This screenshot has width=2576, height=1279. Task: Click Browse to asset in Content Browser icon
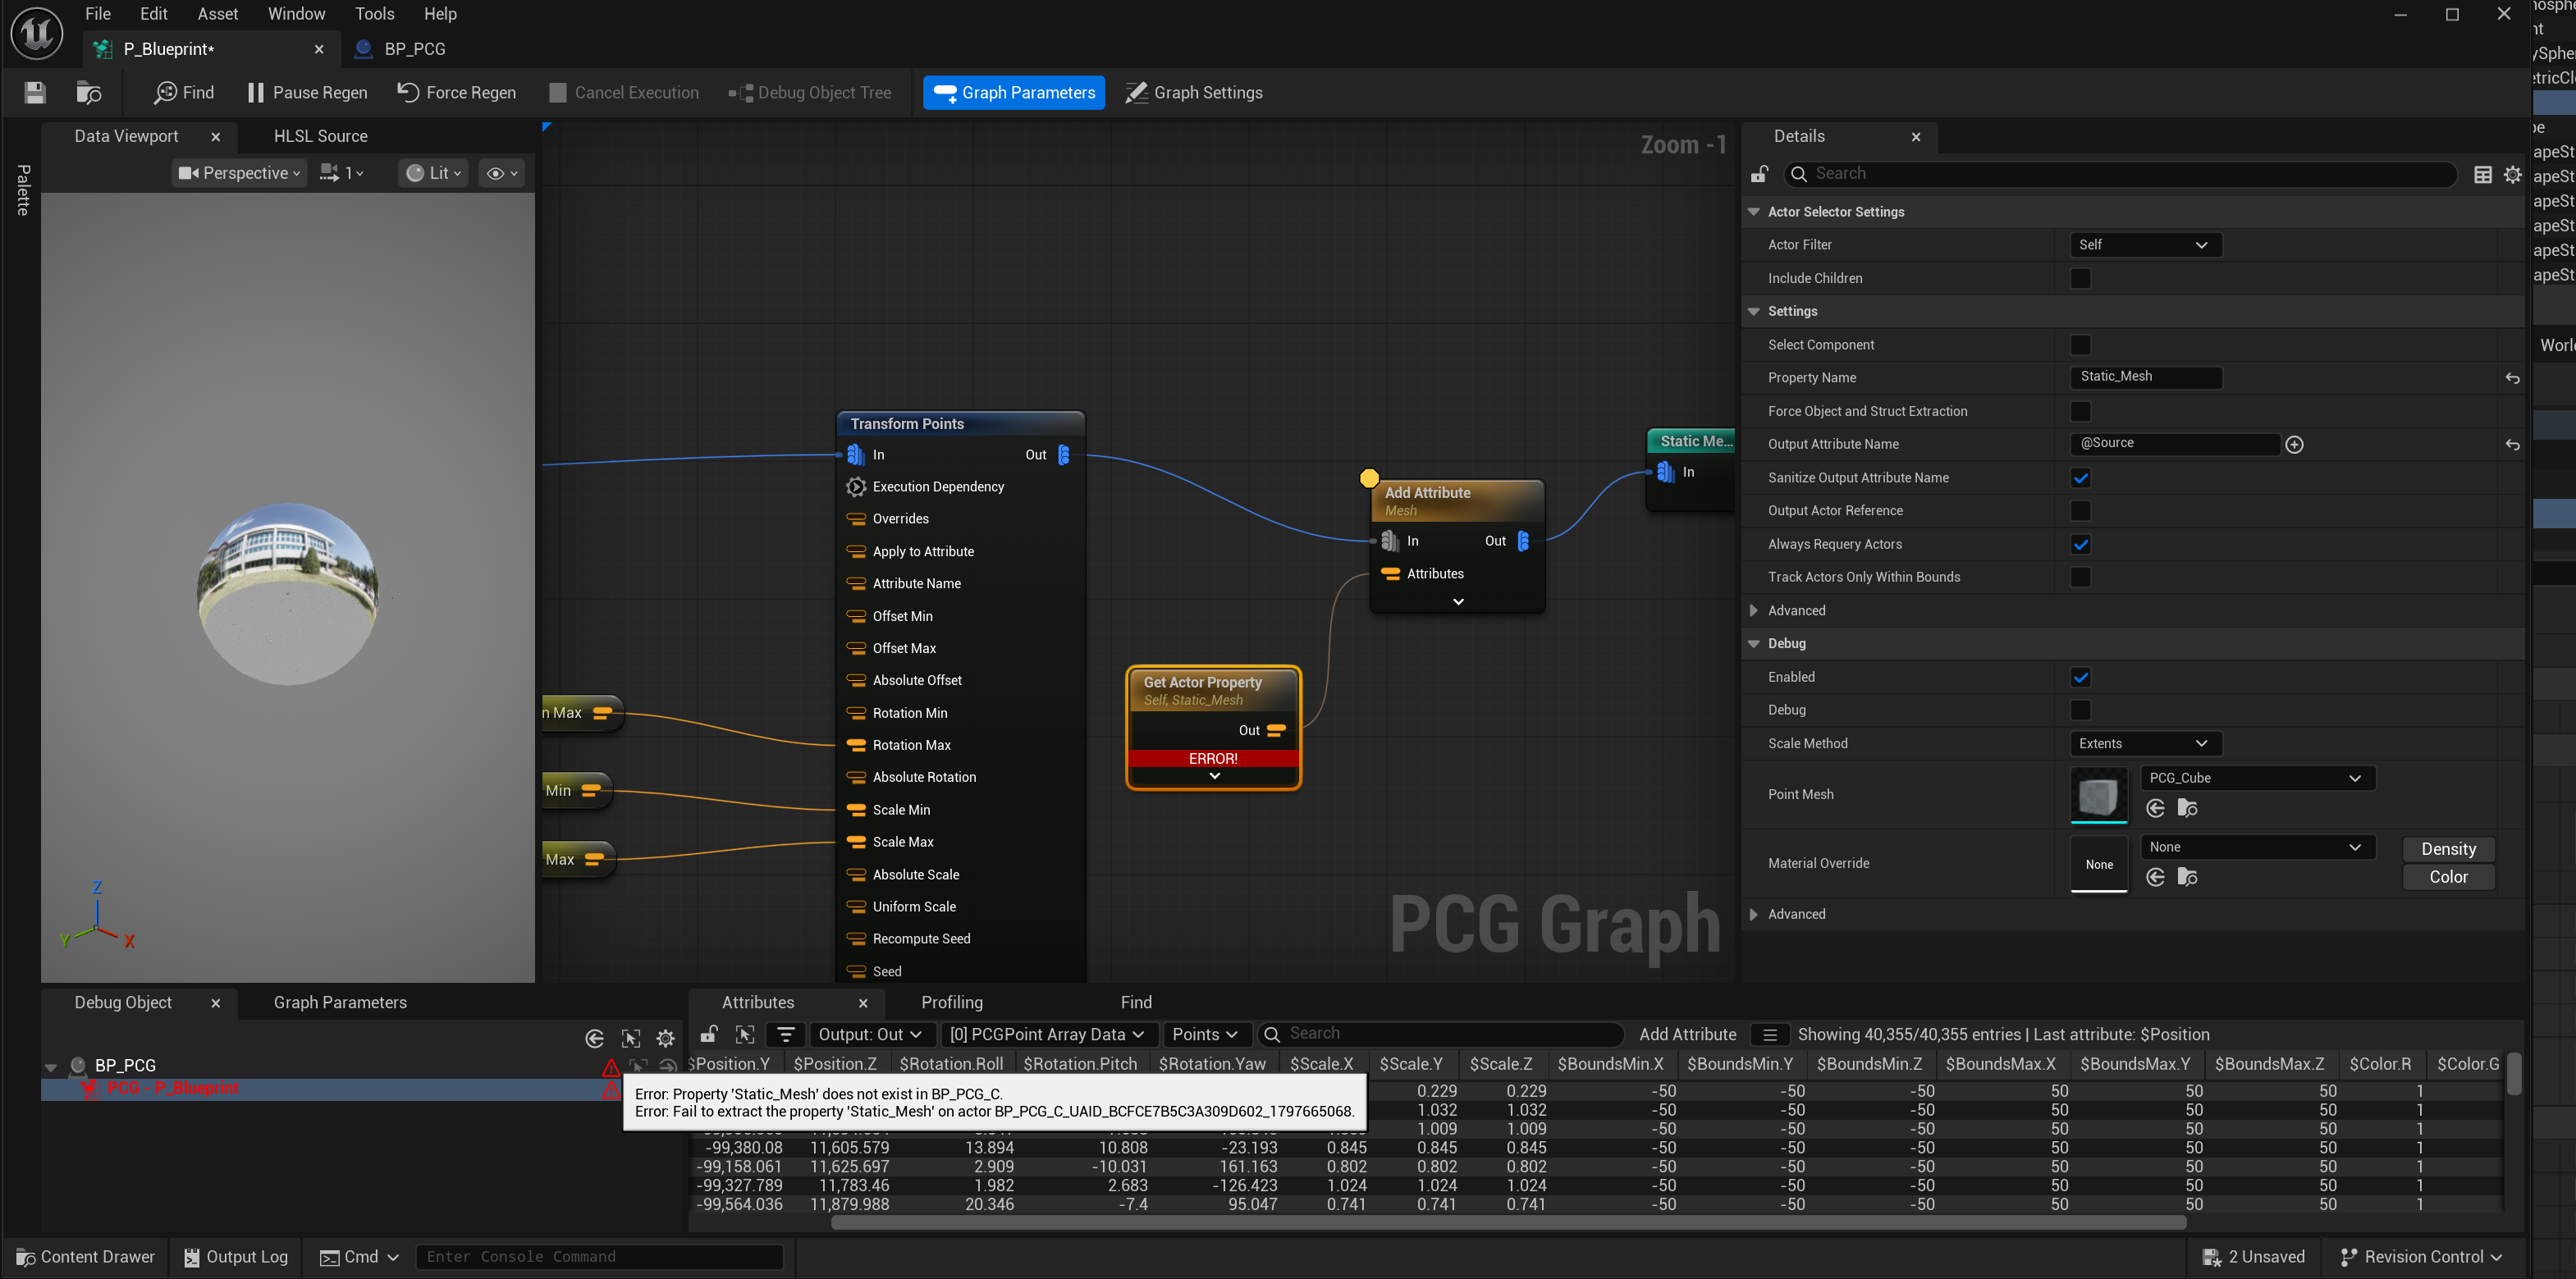(x=89, y=93)
